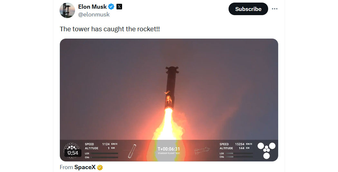Play the rocket catch video
The height and width of the screenshot is (172, 338).
tap(169, 100)
